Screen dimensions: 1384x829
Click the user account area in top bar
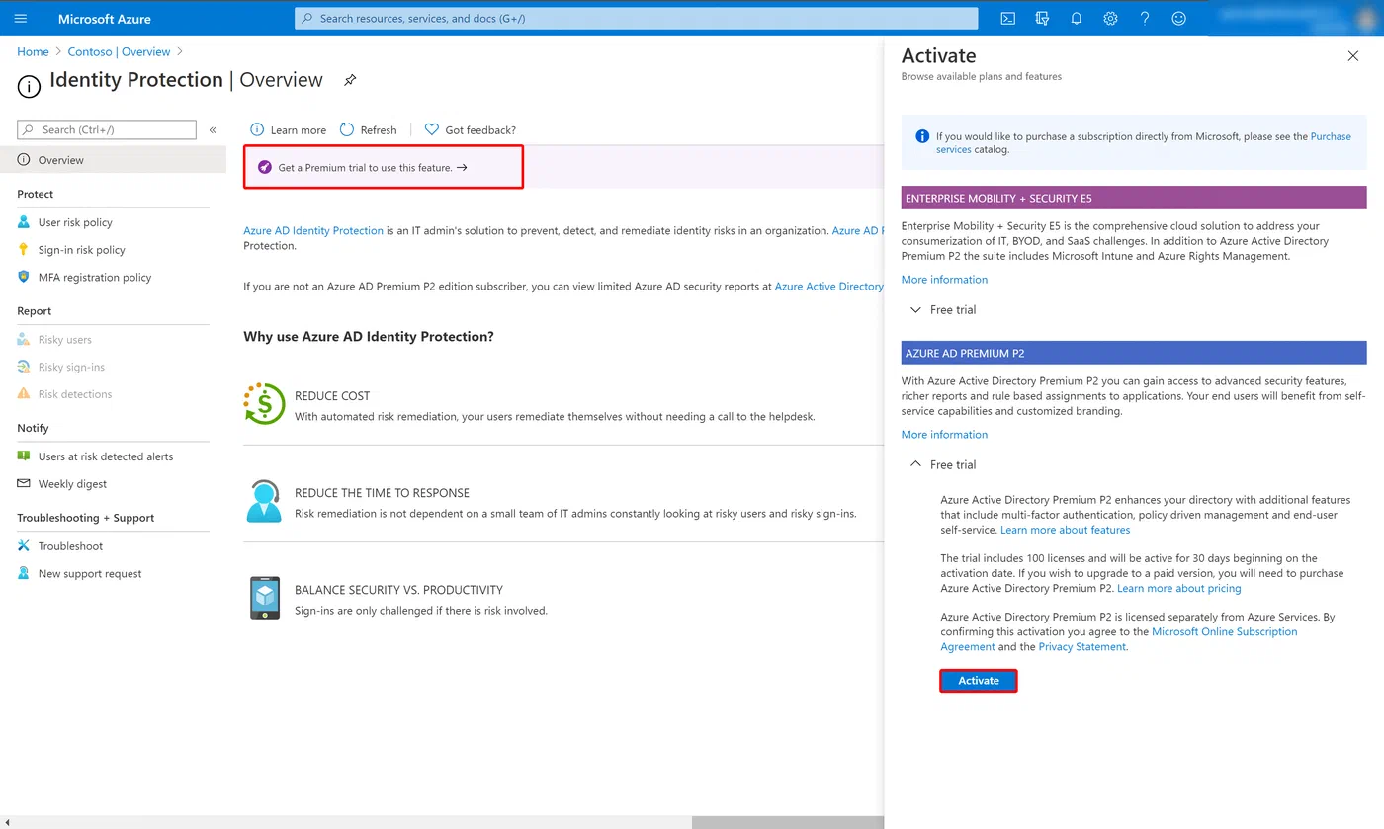[x=1293, y=19]
